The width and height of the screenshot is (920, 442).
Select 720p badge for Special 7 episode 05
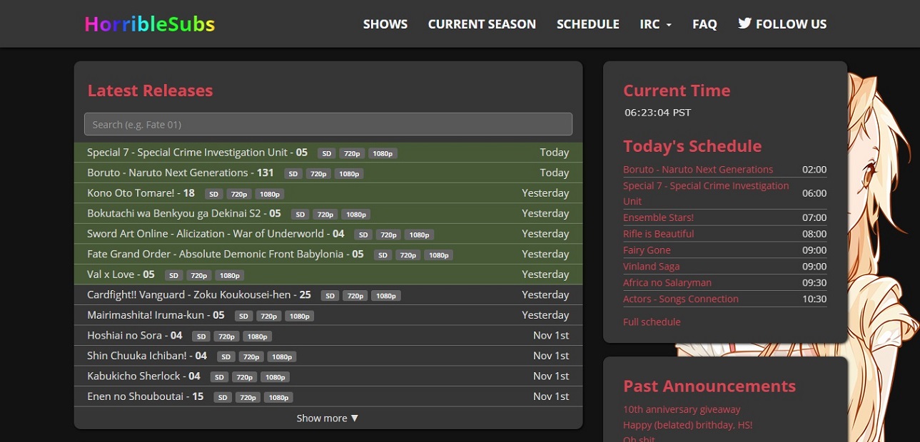[352, 153]
